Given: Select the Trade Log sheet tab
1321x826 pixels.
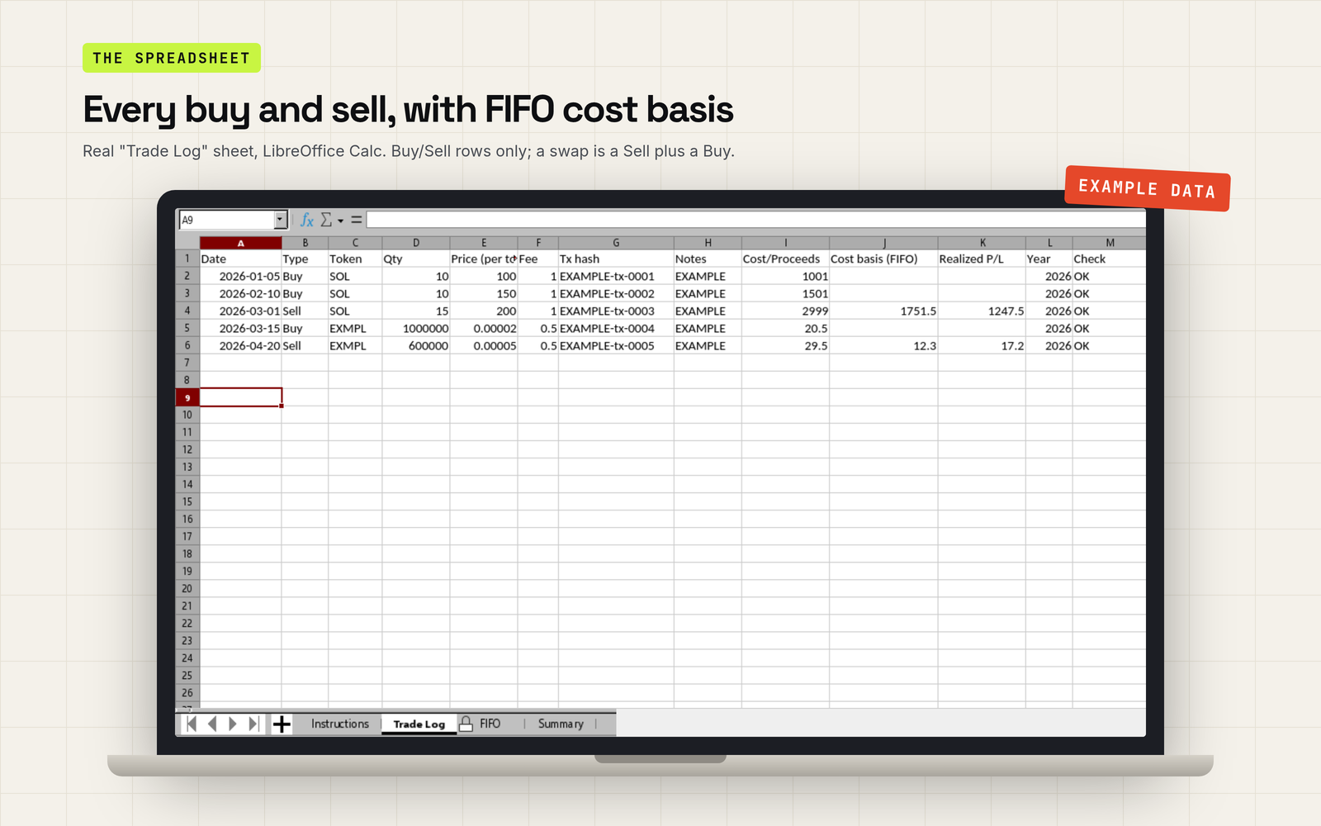Looking at the screenshot, I should (419, 724).
